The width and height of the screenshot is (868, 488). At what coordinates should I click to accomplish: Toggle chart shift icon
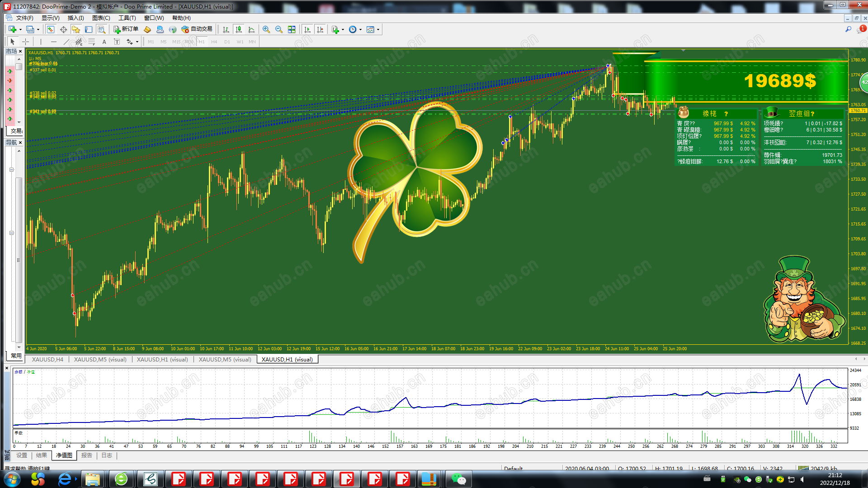click(x=320, y=29)
